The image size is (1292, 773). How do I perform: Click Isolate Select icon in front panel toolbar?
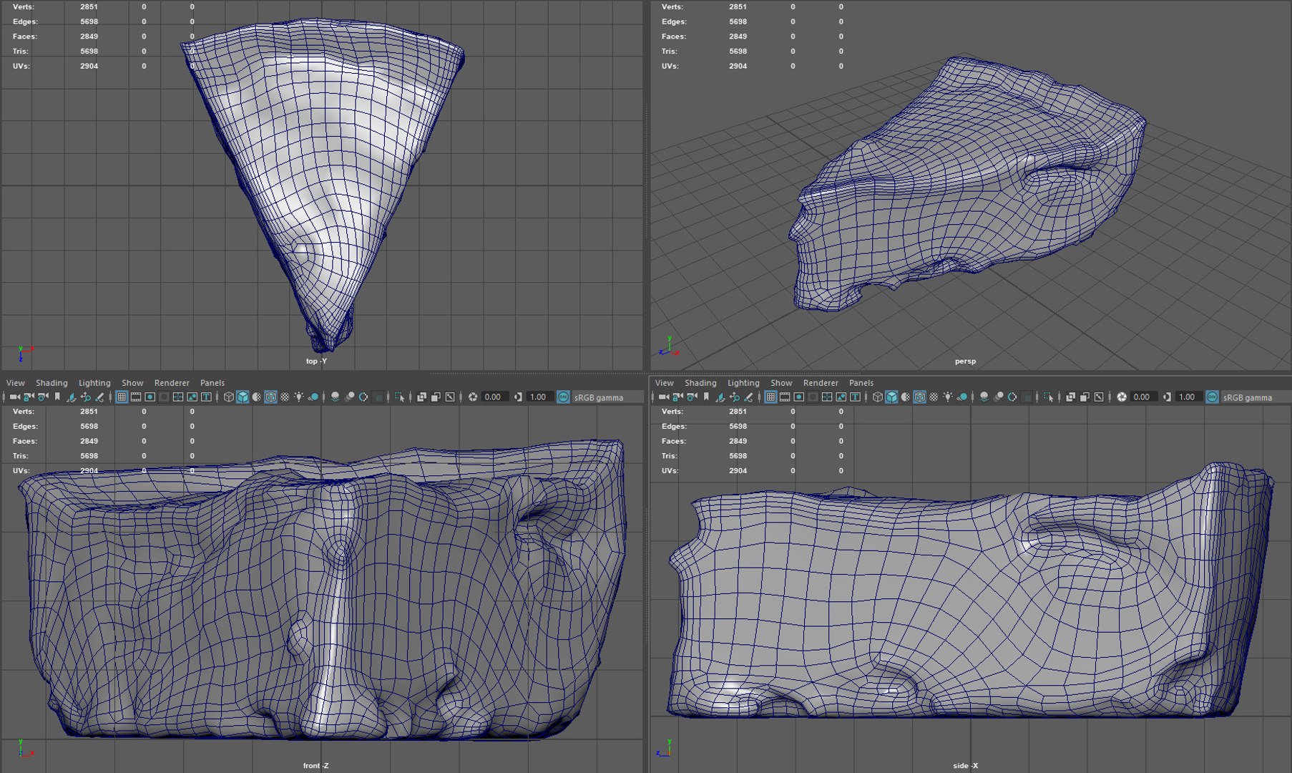pyautogui.click(x=399, y=397)
